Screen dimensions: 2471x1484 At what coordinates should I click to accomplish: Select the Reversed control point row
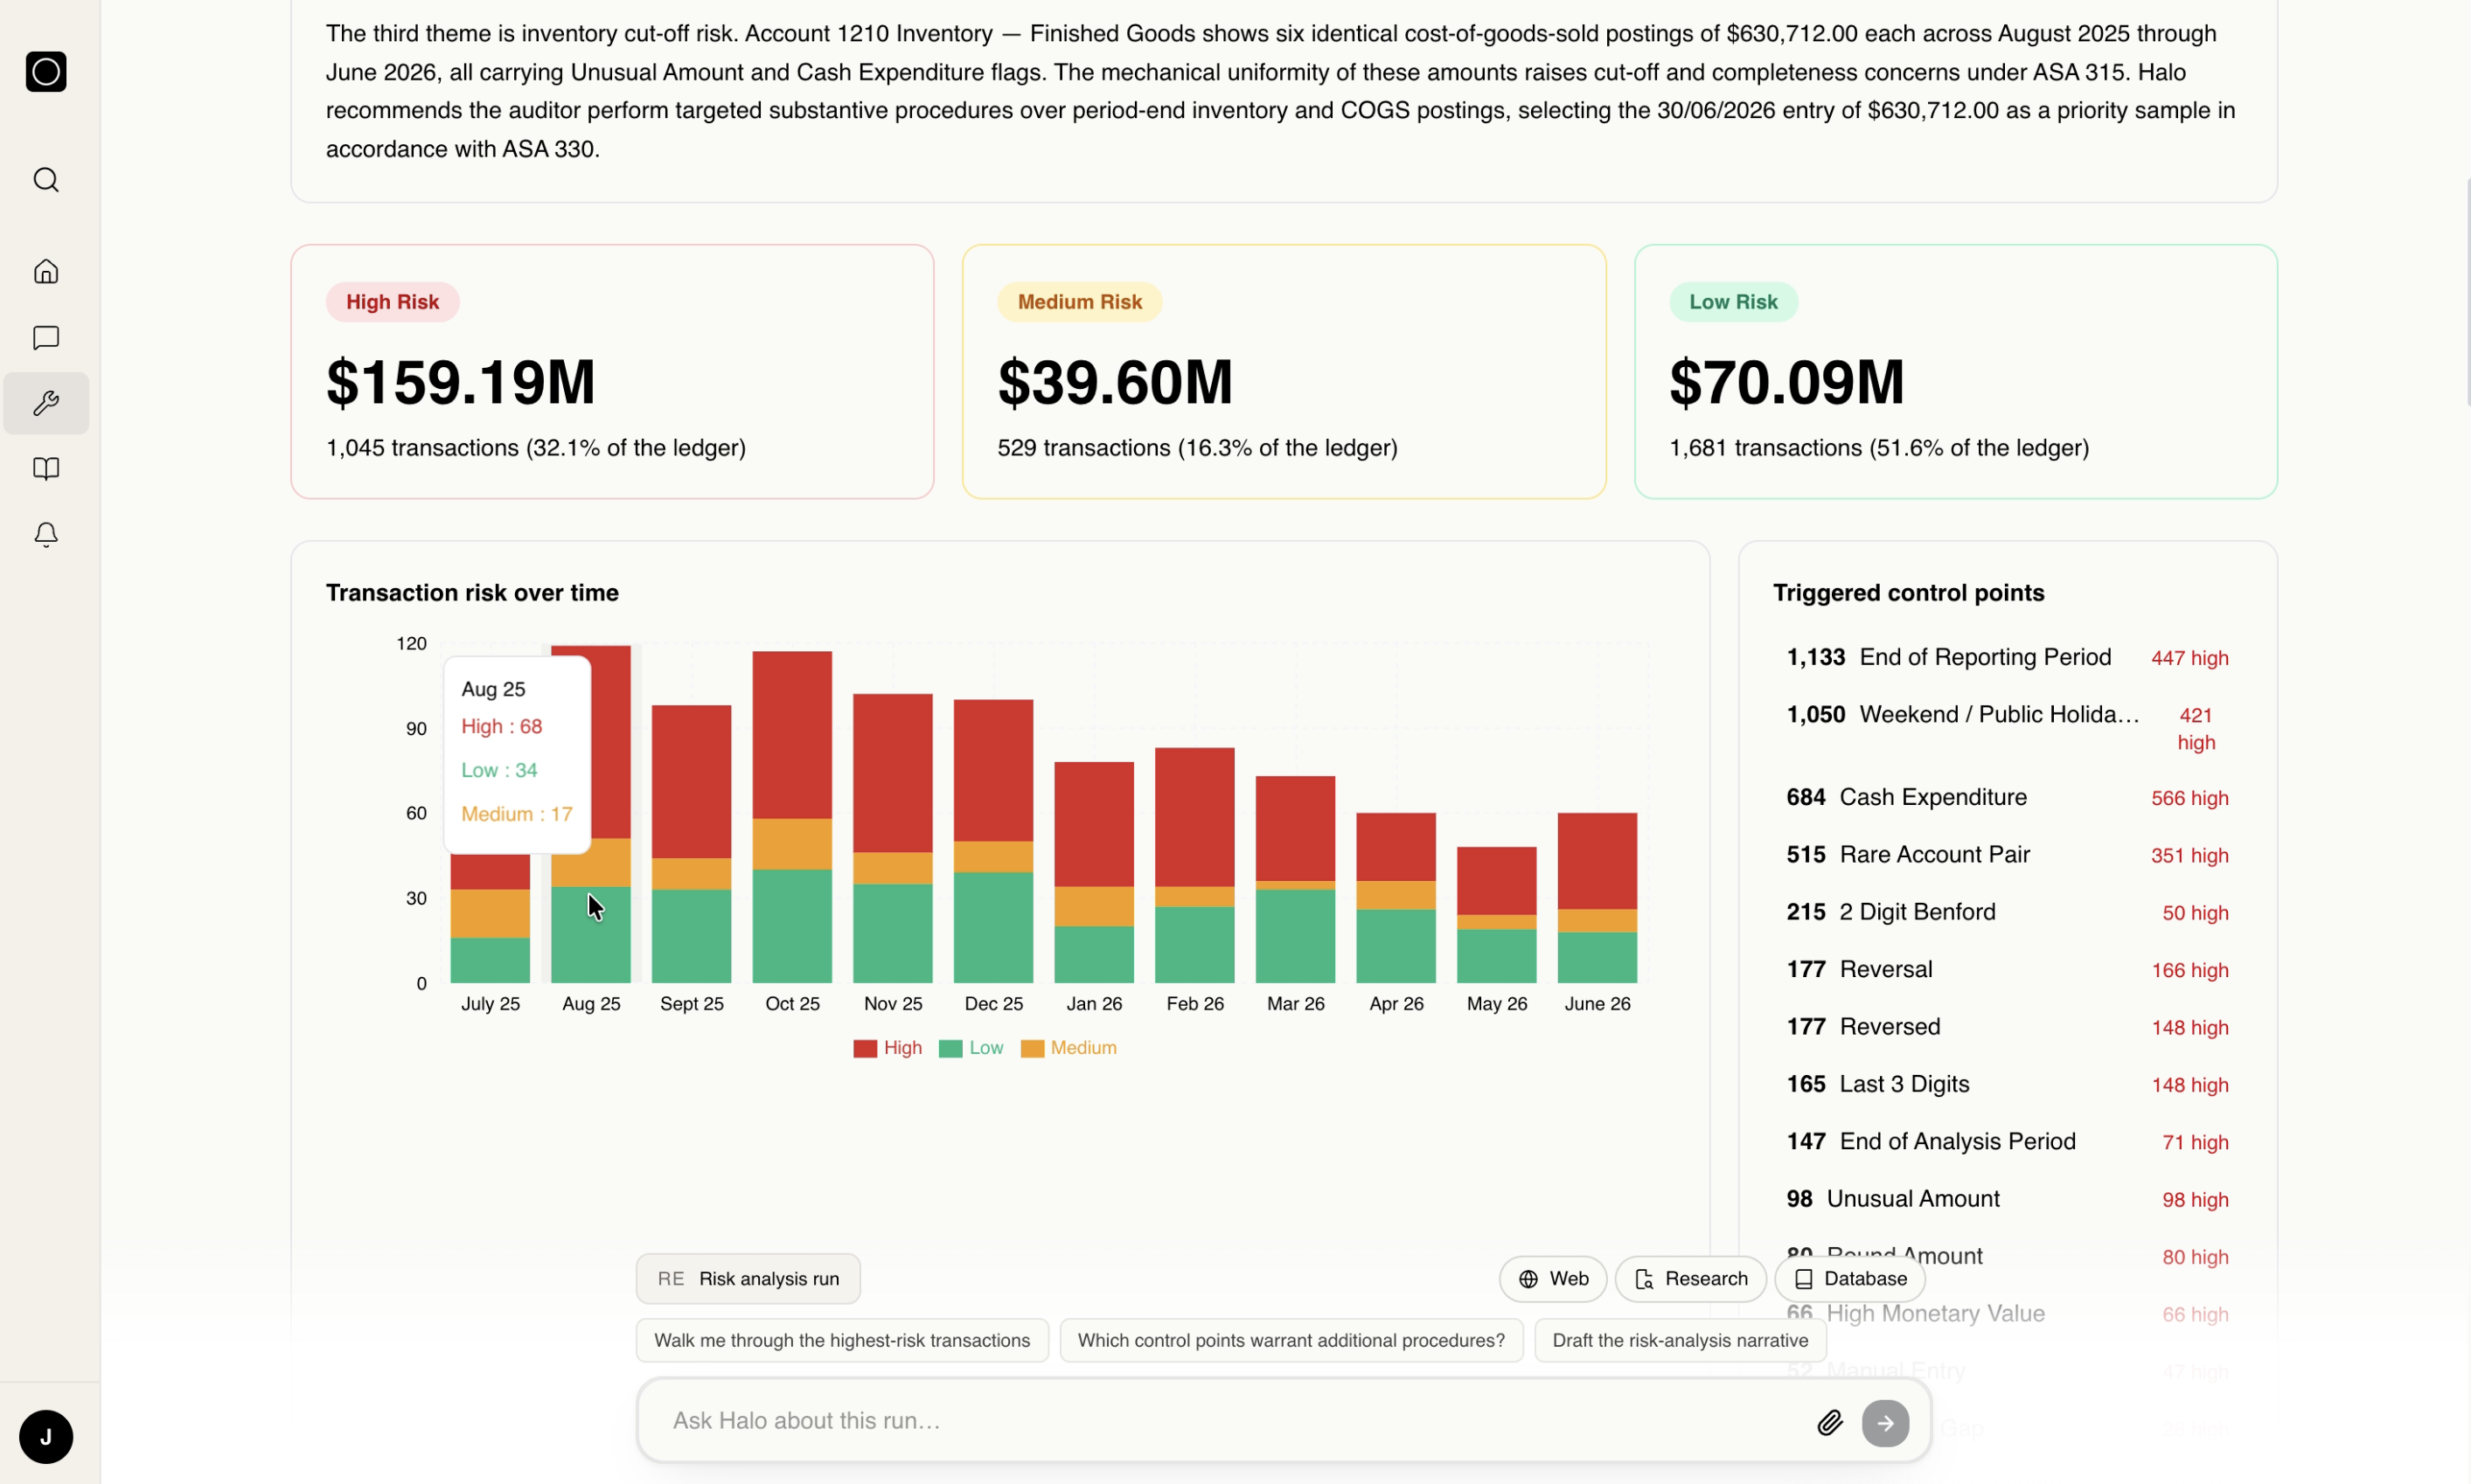coord(2007,1027)
